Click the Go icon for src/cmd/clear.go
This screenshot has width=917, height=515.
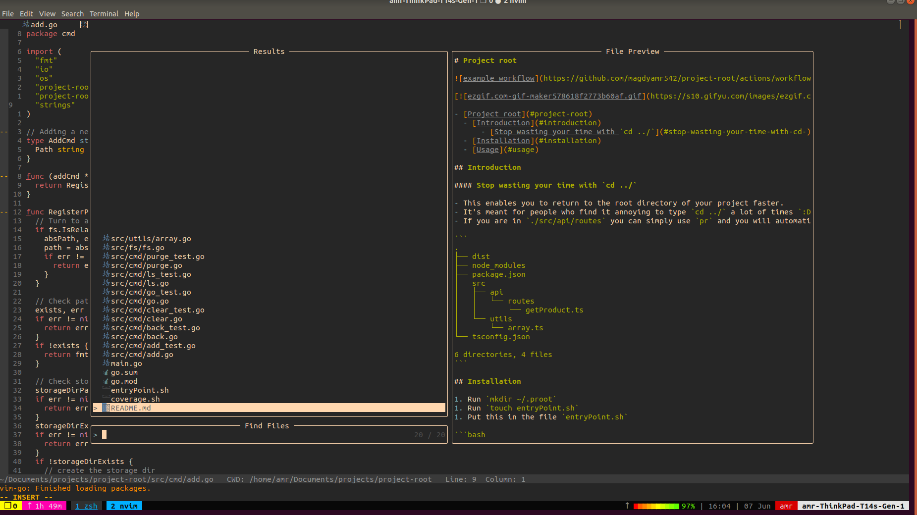[106, 318]
